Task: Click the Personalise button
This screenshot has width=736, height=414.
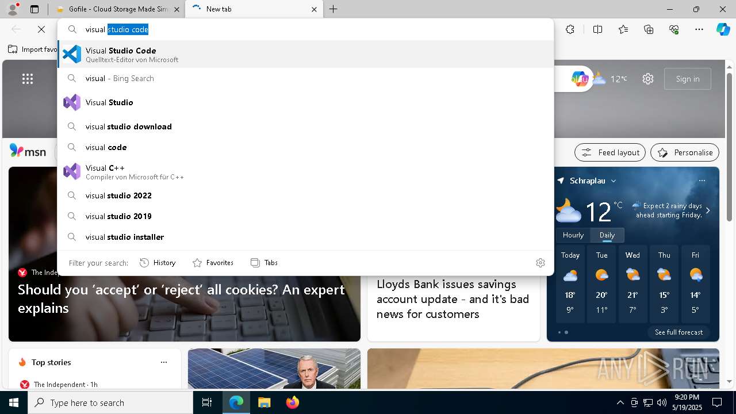Action: point(685,152)
